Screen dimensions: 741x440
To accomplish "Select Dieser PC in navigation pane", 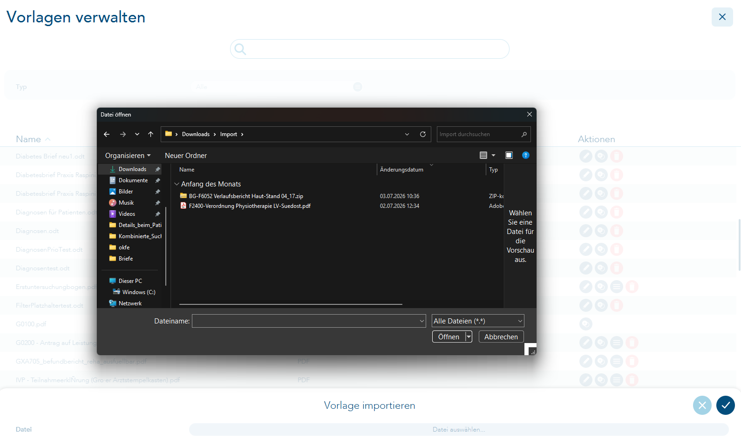I will pyautogui.click(x=130, y=281).
